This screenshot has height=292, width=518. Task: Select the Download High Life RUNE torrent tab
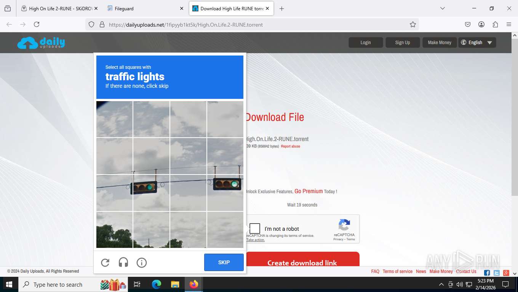(231, 8)
